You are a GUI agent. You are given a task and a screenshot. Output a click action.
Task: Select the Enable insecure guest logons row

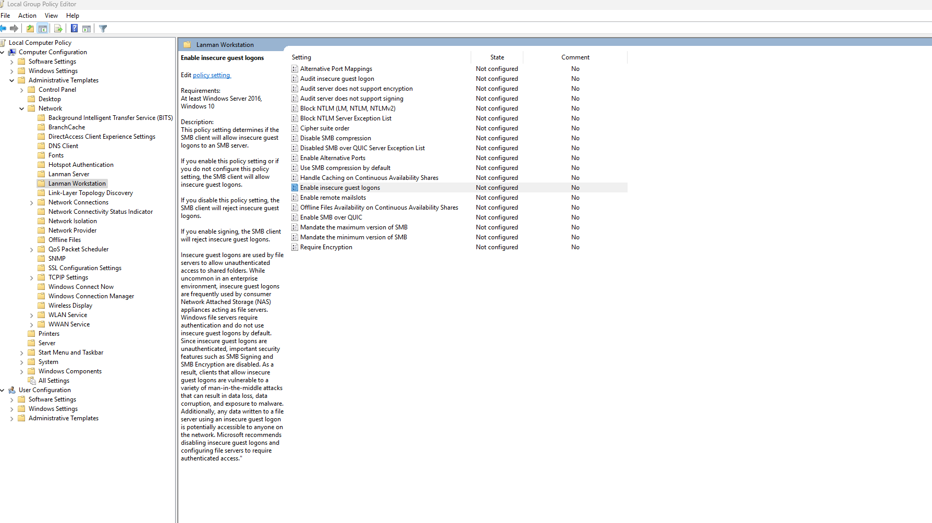click(459, 188)
